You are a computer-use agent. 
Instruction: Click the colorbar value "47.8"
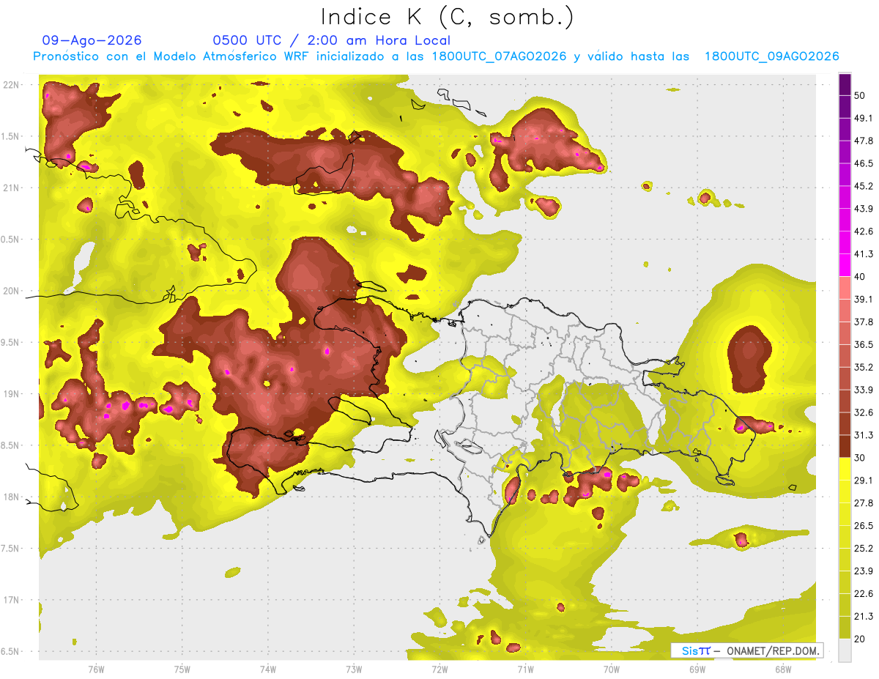pos(864,141)
